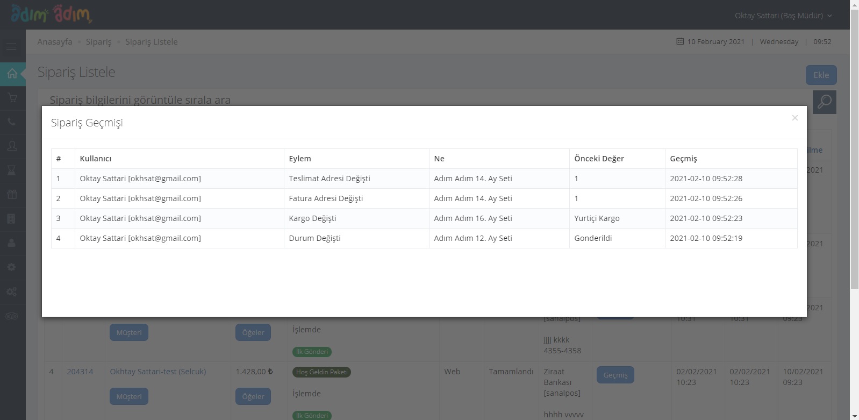Select Sipariş Listele breadcrumb item

151,42
